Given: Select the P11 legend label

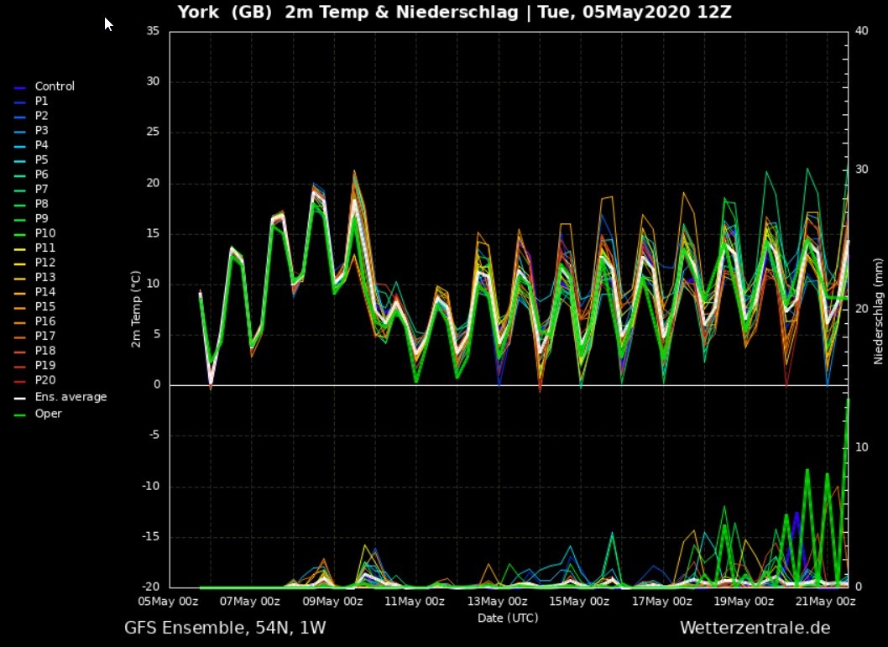Looking at the screenshot, I should [x=45, y=248].
